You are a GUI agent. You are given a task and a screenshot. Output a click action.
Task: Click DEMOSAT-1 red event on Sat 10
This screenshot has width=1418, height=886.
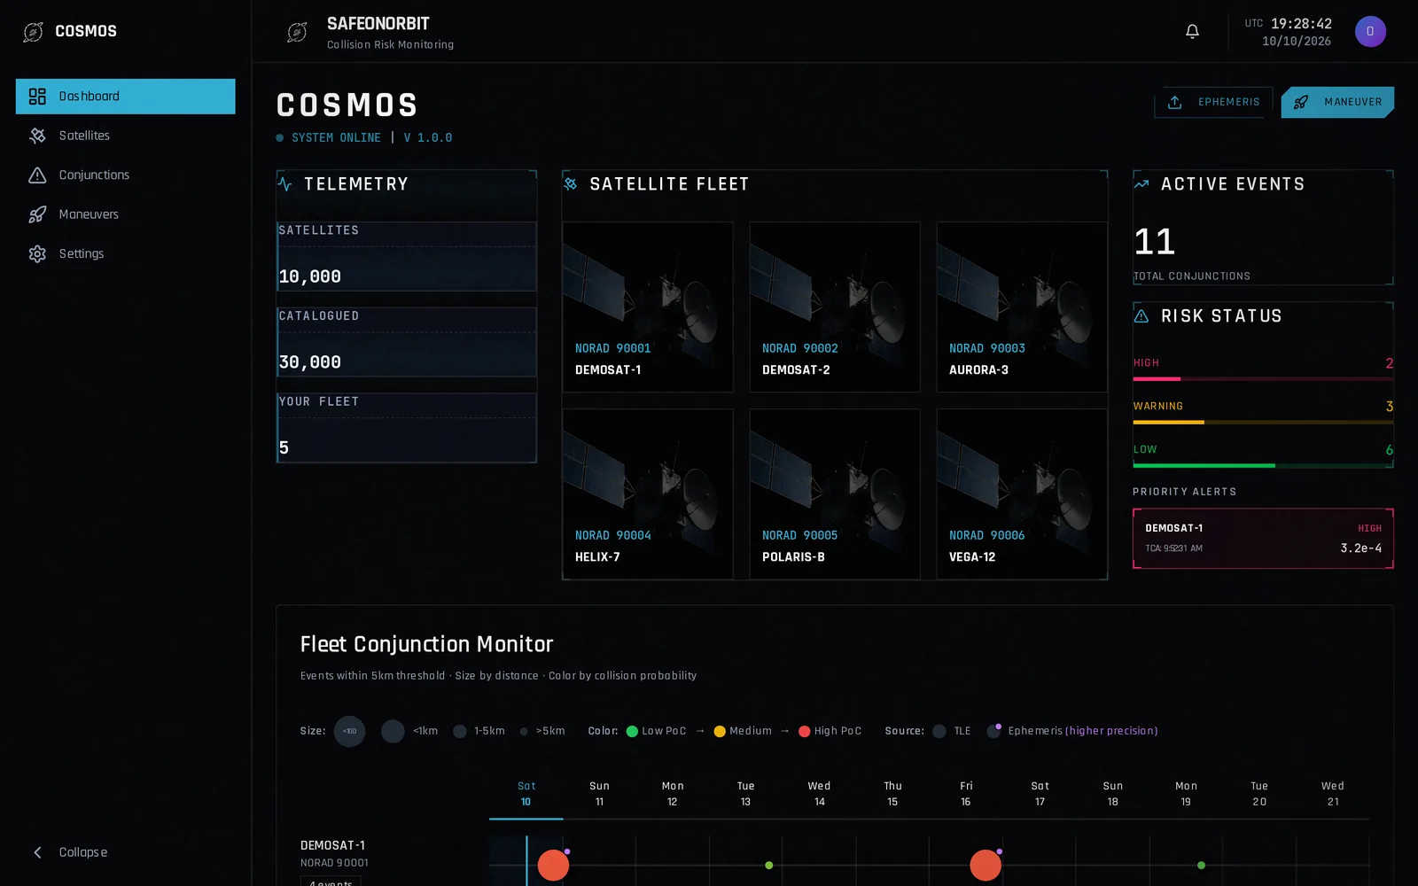[x=553, y=866]
